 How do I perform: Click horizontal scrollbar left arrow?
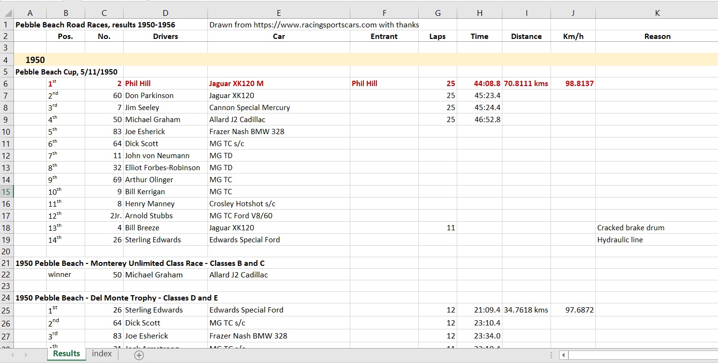(564, 355)
